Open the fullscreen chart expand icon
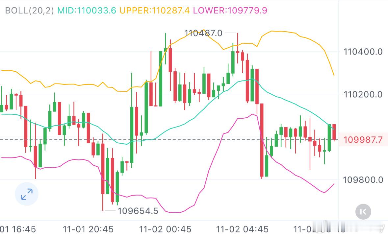Viewport: 388px width, 237px height. pos(27,194)
